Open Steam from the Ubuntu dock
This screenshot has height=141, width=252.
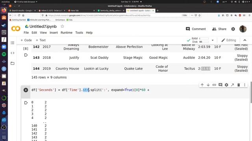click(4, 25)
